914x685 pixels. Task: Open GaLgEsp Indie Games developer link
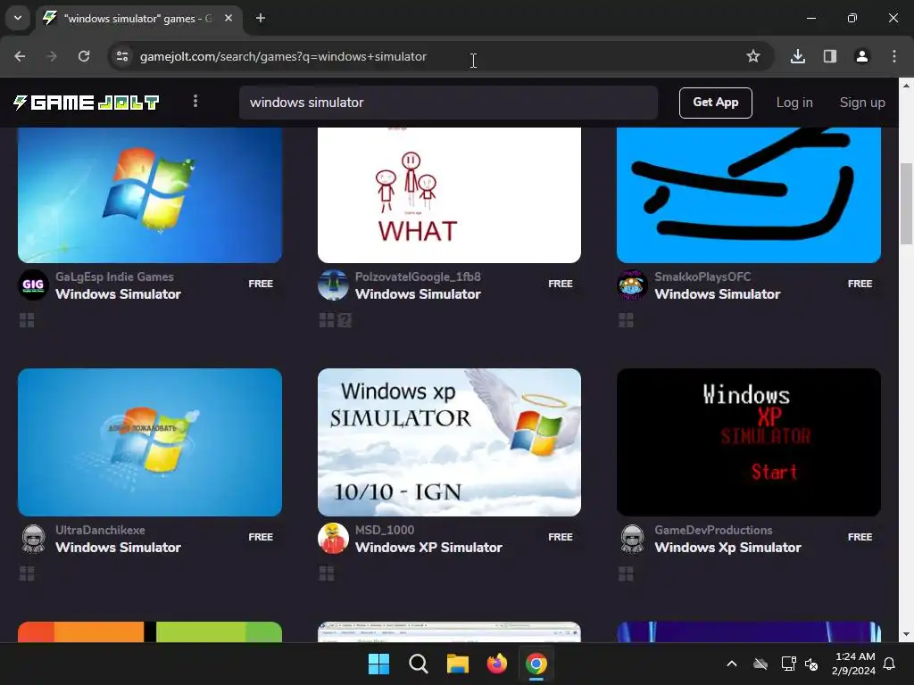point(114,276)
